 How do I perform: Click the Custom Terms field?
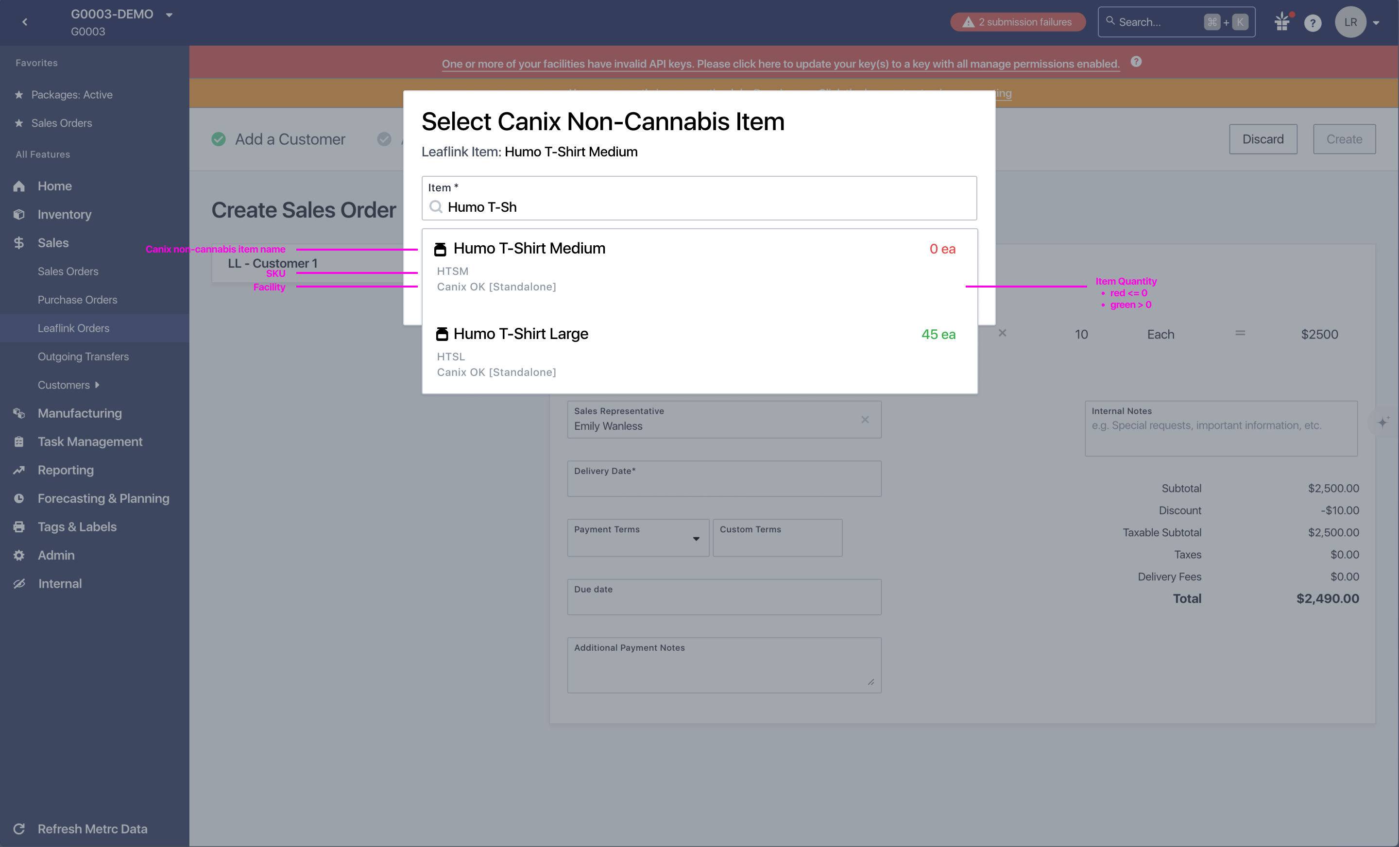pos(777,538)
